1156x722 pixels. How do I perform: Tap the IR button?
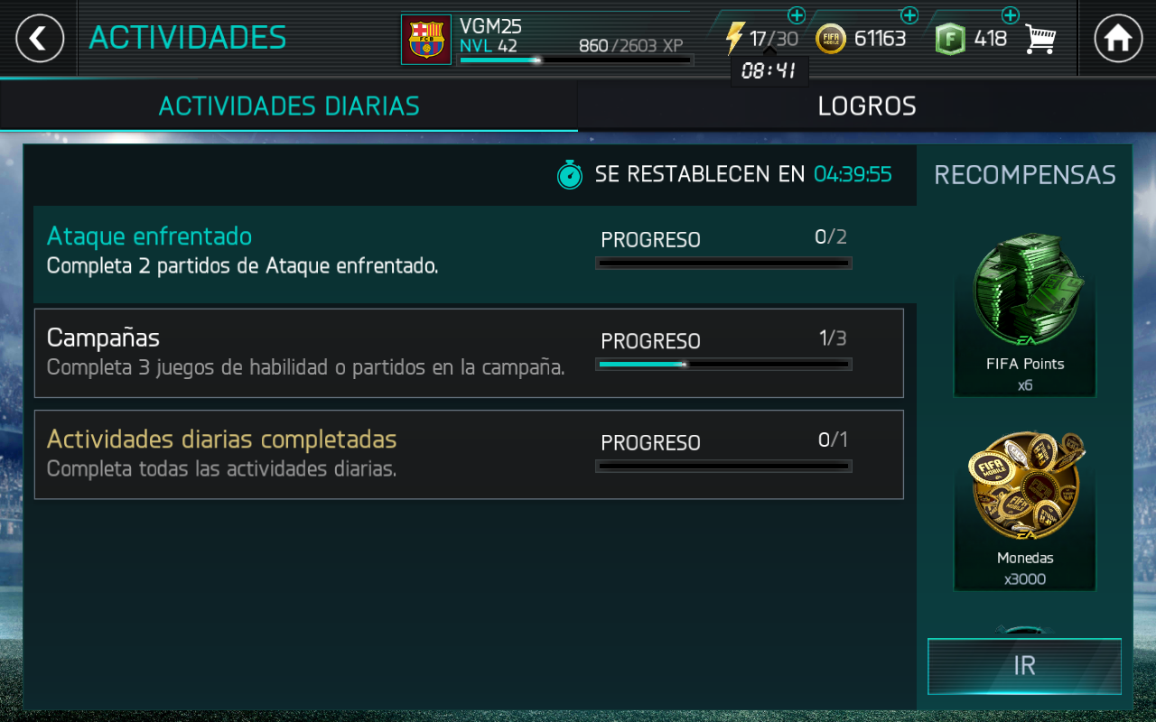(x=1024, y=666)
